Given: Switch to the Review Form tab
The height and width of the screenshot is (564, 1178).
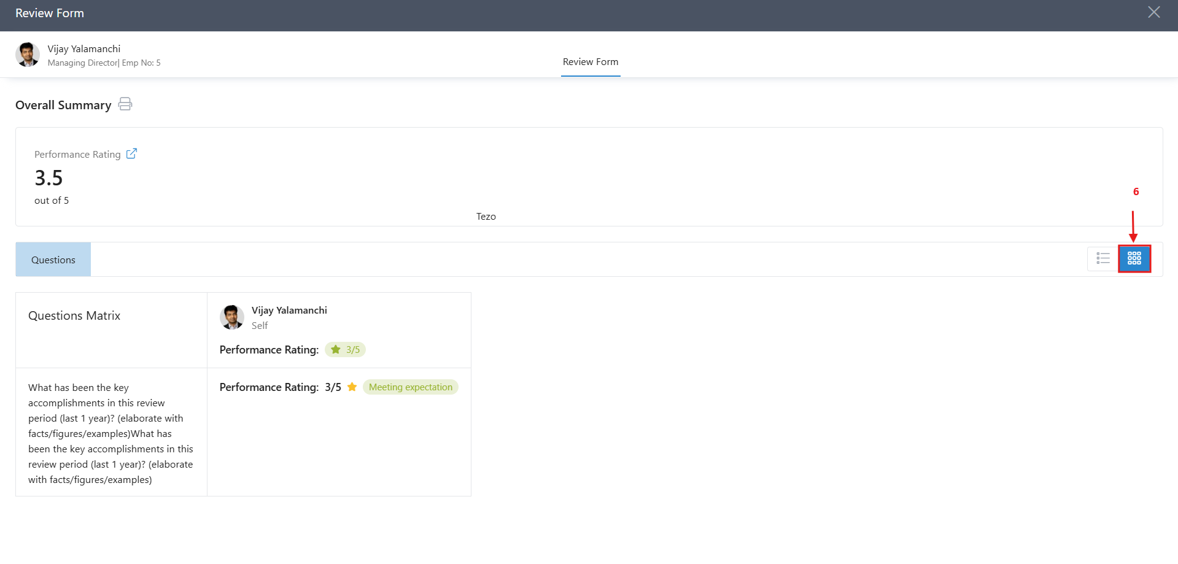Looking at the screenshot, I should point(590,61).
